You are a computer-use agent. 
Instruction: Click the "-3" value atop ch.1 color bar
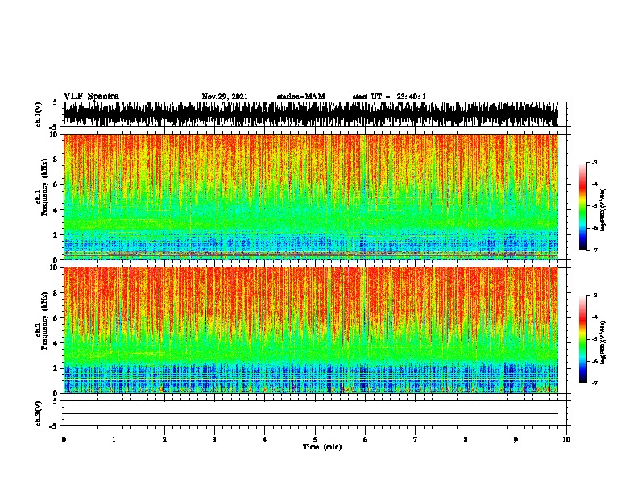[x=594, y=163]
